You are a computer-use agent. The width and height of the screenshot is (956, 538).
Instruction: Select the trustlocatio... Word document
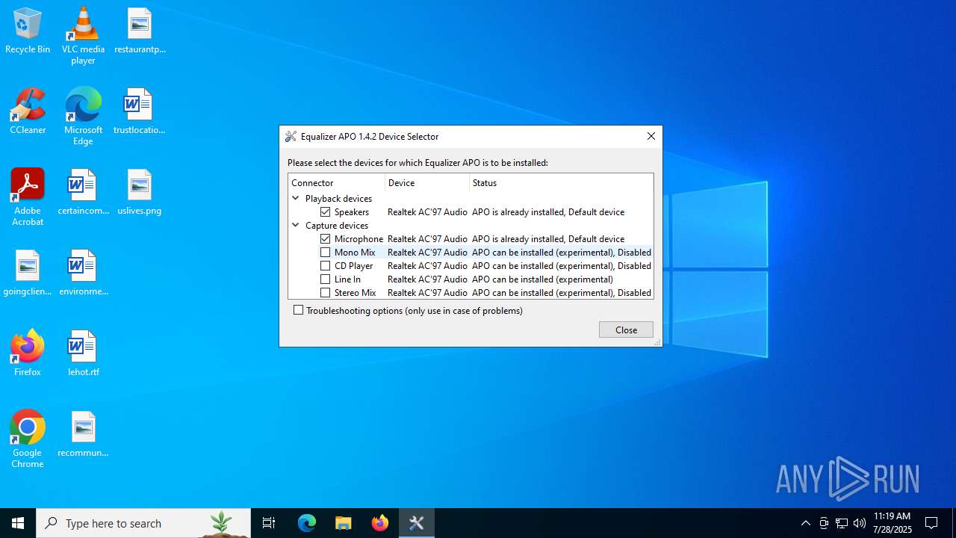pos(140,112)
